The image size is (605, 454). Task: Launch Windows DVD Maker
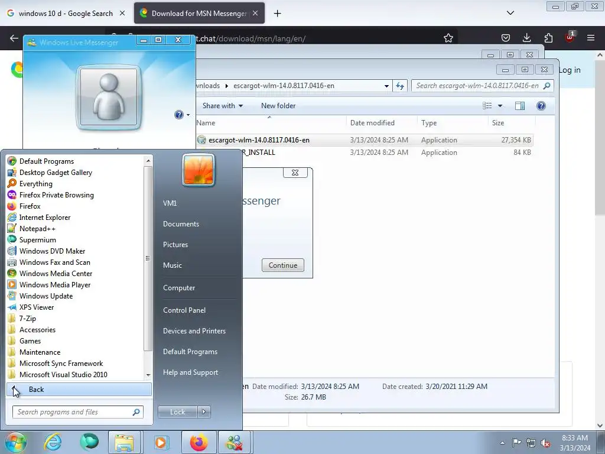point(52,251)
